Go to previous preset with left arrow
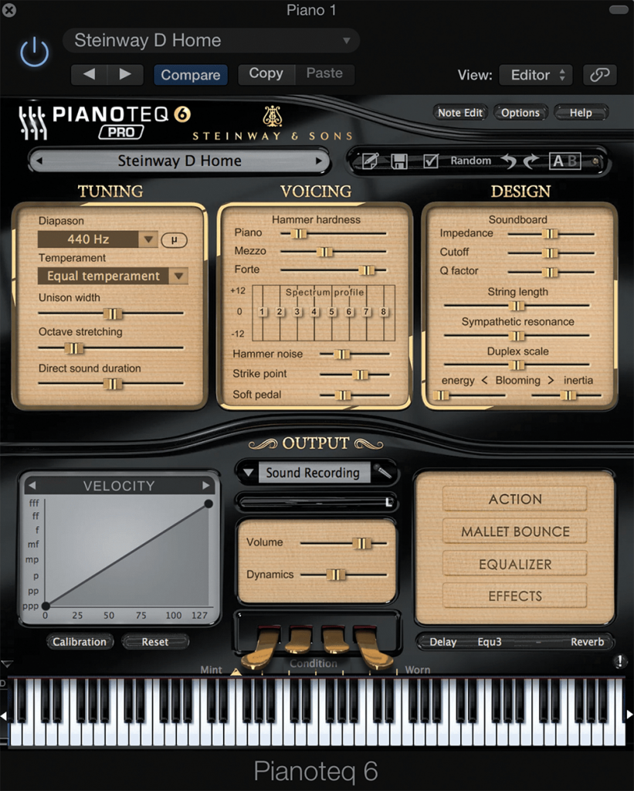 point(90,75)
